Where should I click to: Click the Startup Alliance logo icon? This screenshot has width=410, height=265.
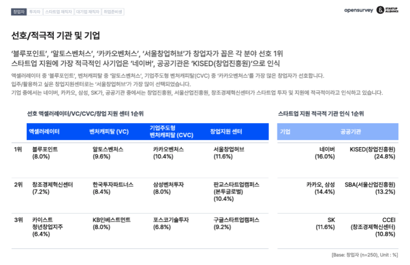point(380,10)
